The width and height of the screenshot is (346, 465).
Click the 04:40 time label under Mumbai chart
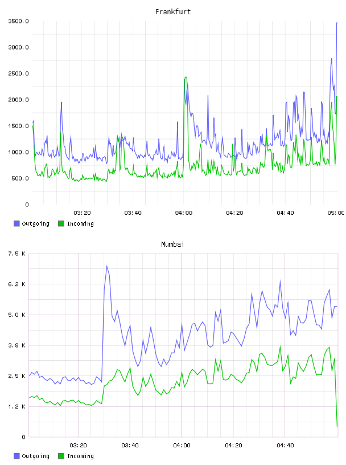[285, 446]
